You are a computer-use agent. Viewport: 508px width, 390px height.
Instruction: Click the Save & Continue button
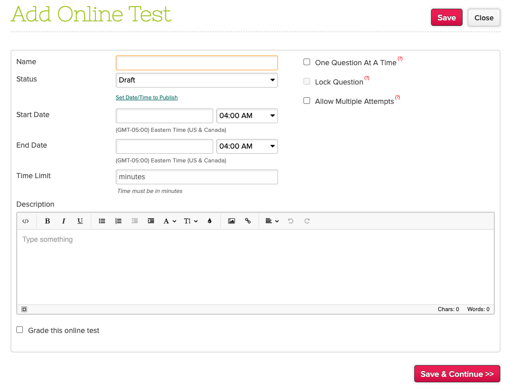click(x=456, y=374)
